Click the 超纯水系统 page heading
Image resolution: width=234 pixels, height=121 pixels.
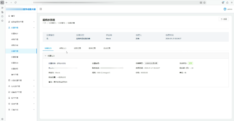(x=49, y=20)
